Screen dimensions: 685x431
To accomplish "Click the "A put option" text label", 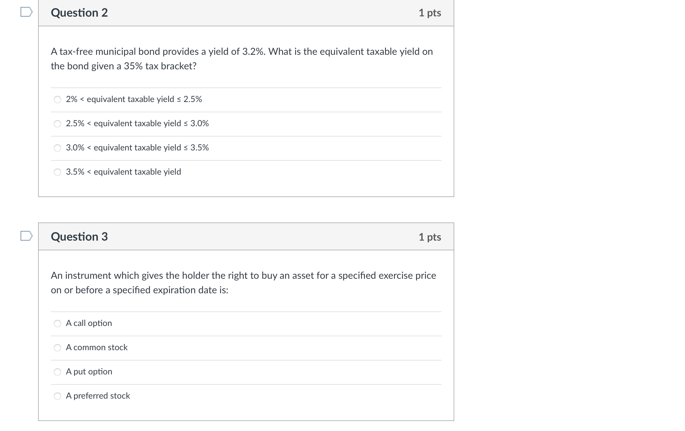I will pyautogui.click(x=89, y=372).
